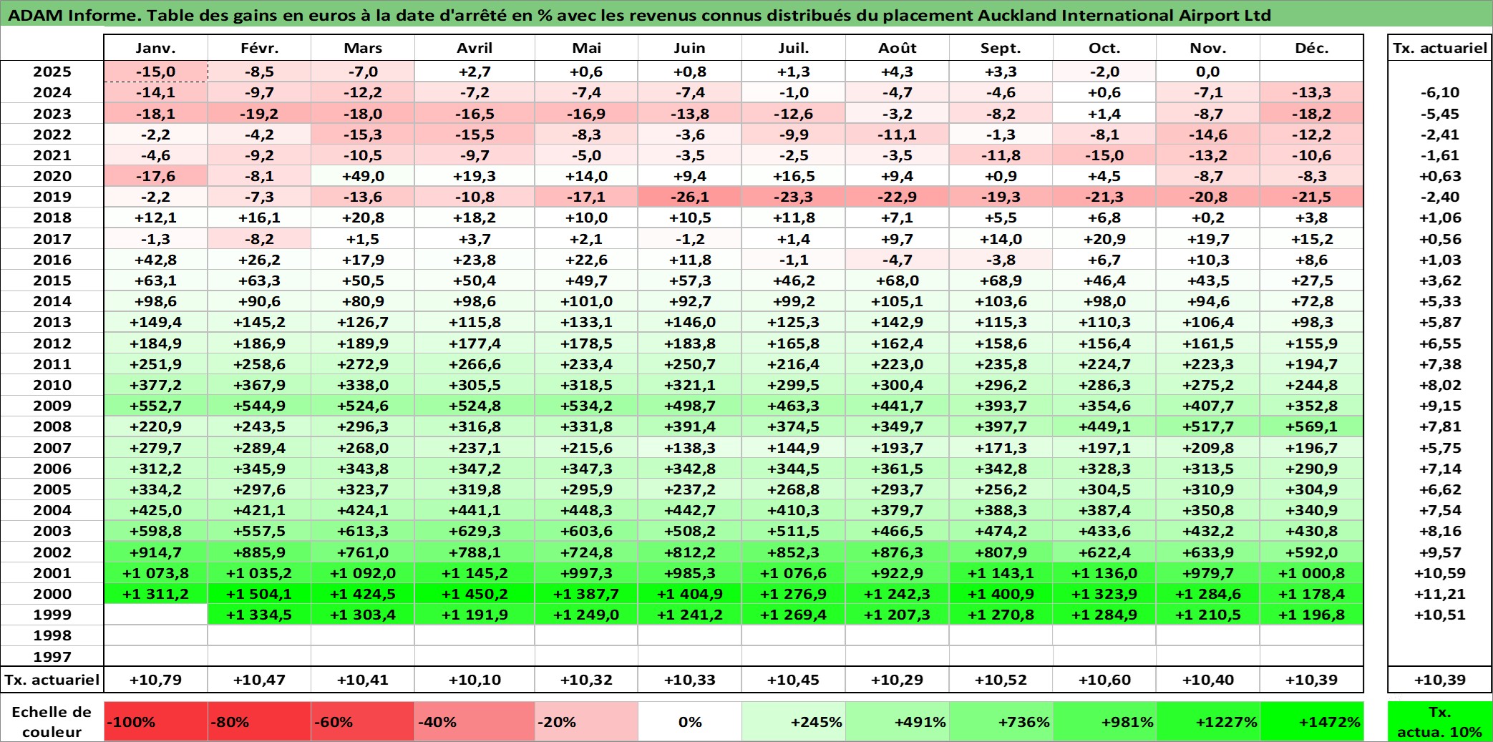Image resolution: width=1493 pixels, height=742 pixels.
Task: Click the 1997 year row label
Action: (x=52, y=657)
